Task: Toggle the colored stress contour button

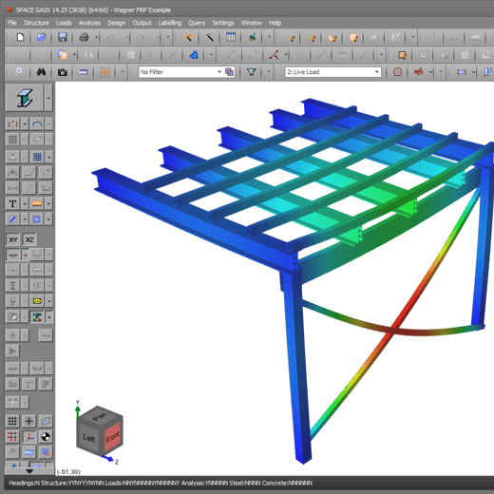Action: [37, 317]
